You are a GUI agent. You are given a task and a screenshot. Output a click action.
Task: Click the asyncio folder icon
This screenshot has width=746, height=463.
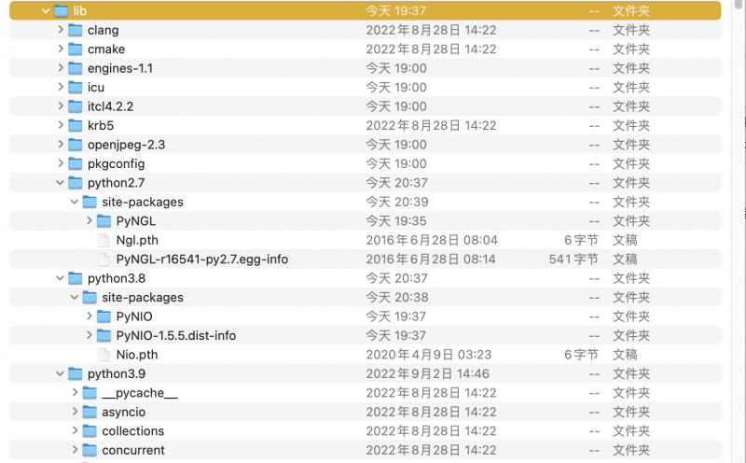coord(90,412)
